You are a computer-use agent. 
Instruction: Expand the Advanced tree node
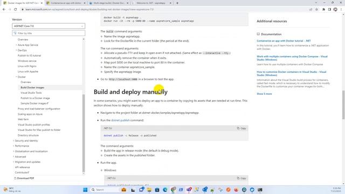(x=13, y=157)
